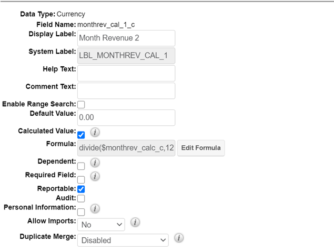334x252 pixels.
Task: Check the Required Field checkbox
Action: (x=81, y=180)
